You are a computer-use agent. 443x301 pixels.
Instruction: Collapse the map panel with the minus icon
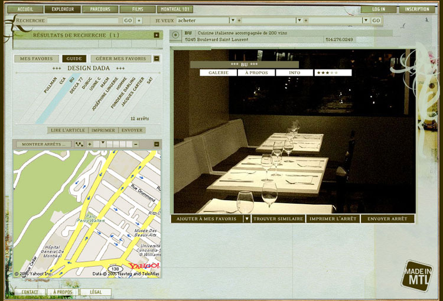(157, 144)
